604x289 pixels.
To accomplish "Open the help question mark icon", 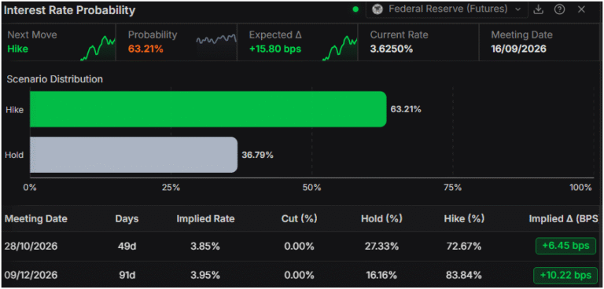I will (559, 9).
